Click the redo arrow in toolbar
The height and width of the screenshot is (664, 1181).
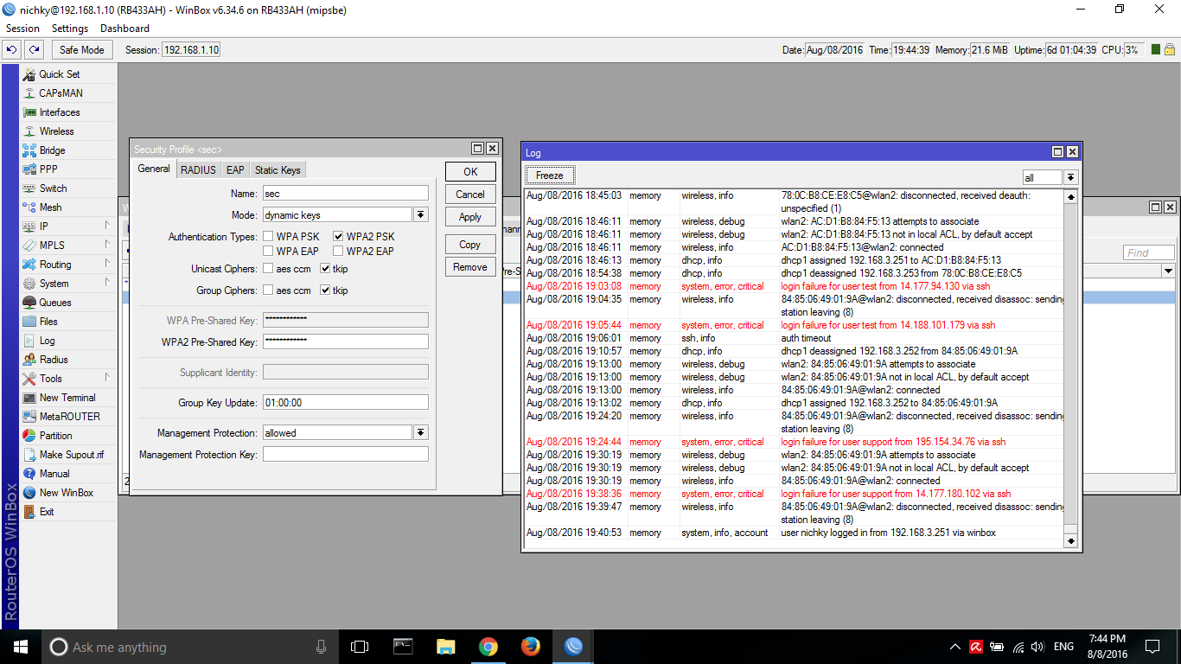34,50
